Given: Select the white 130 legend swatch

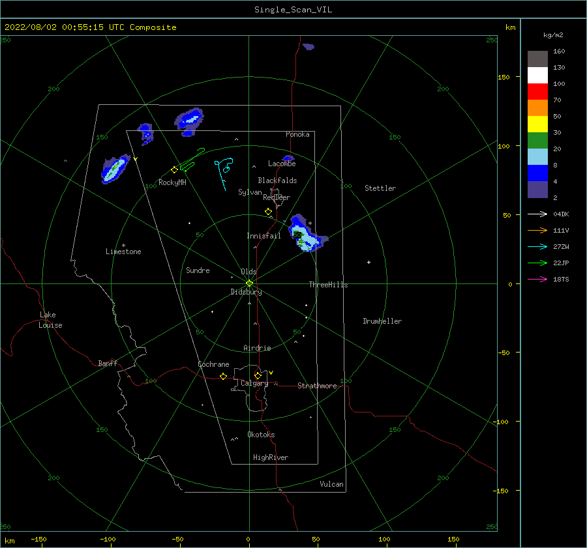Looking at the screenshot, I should pyautogui.click(x=537, y=75).
